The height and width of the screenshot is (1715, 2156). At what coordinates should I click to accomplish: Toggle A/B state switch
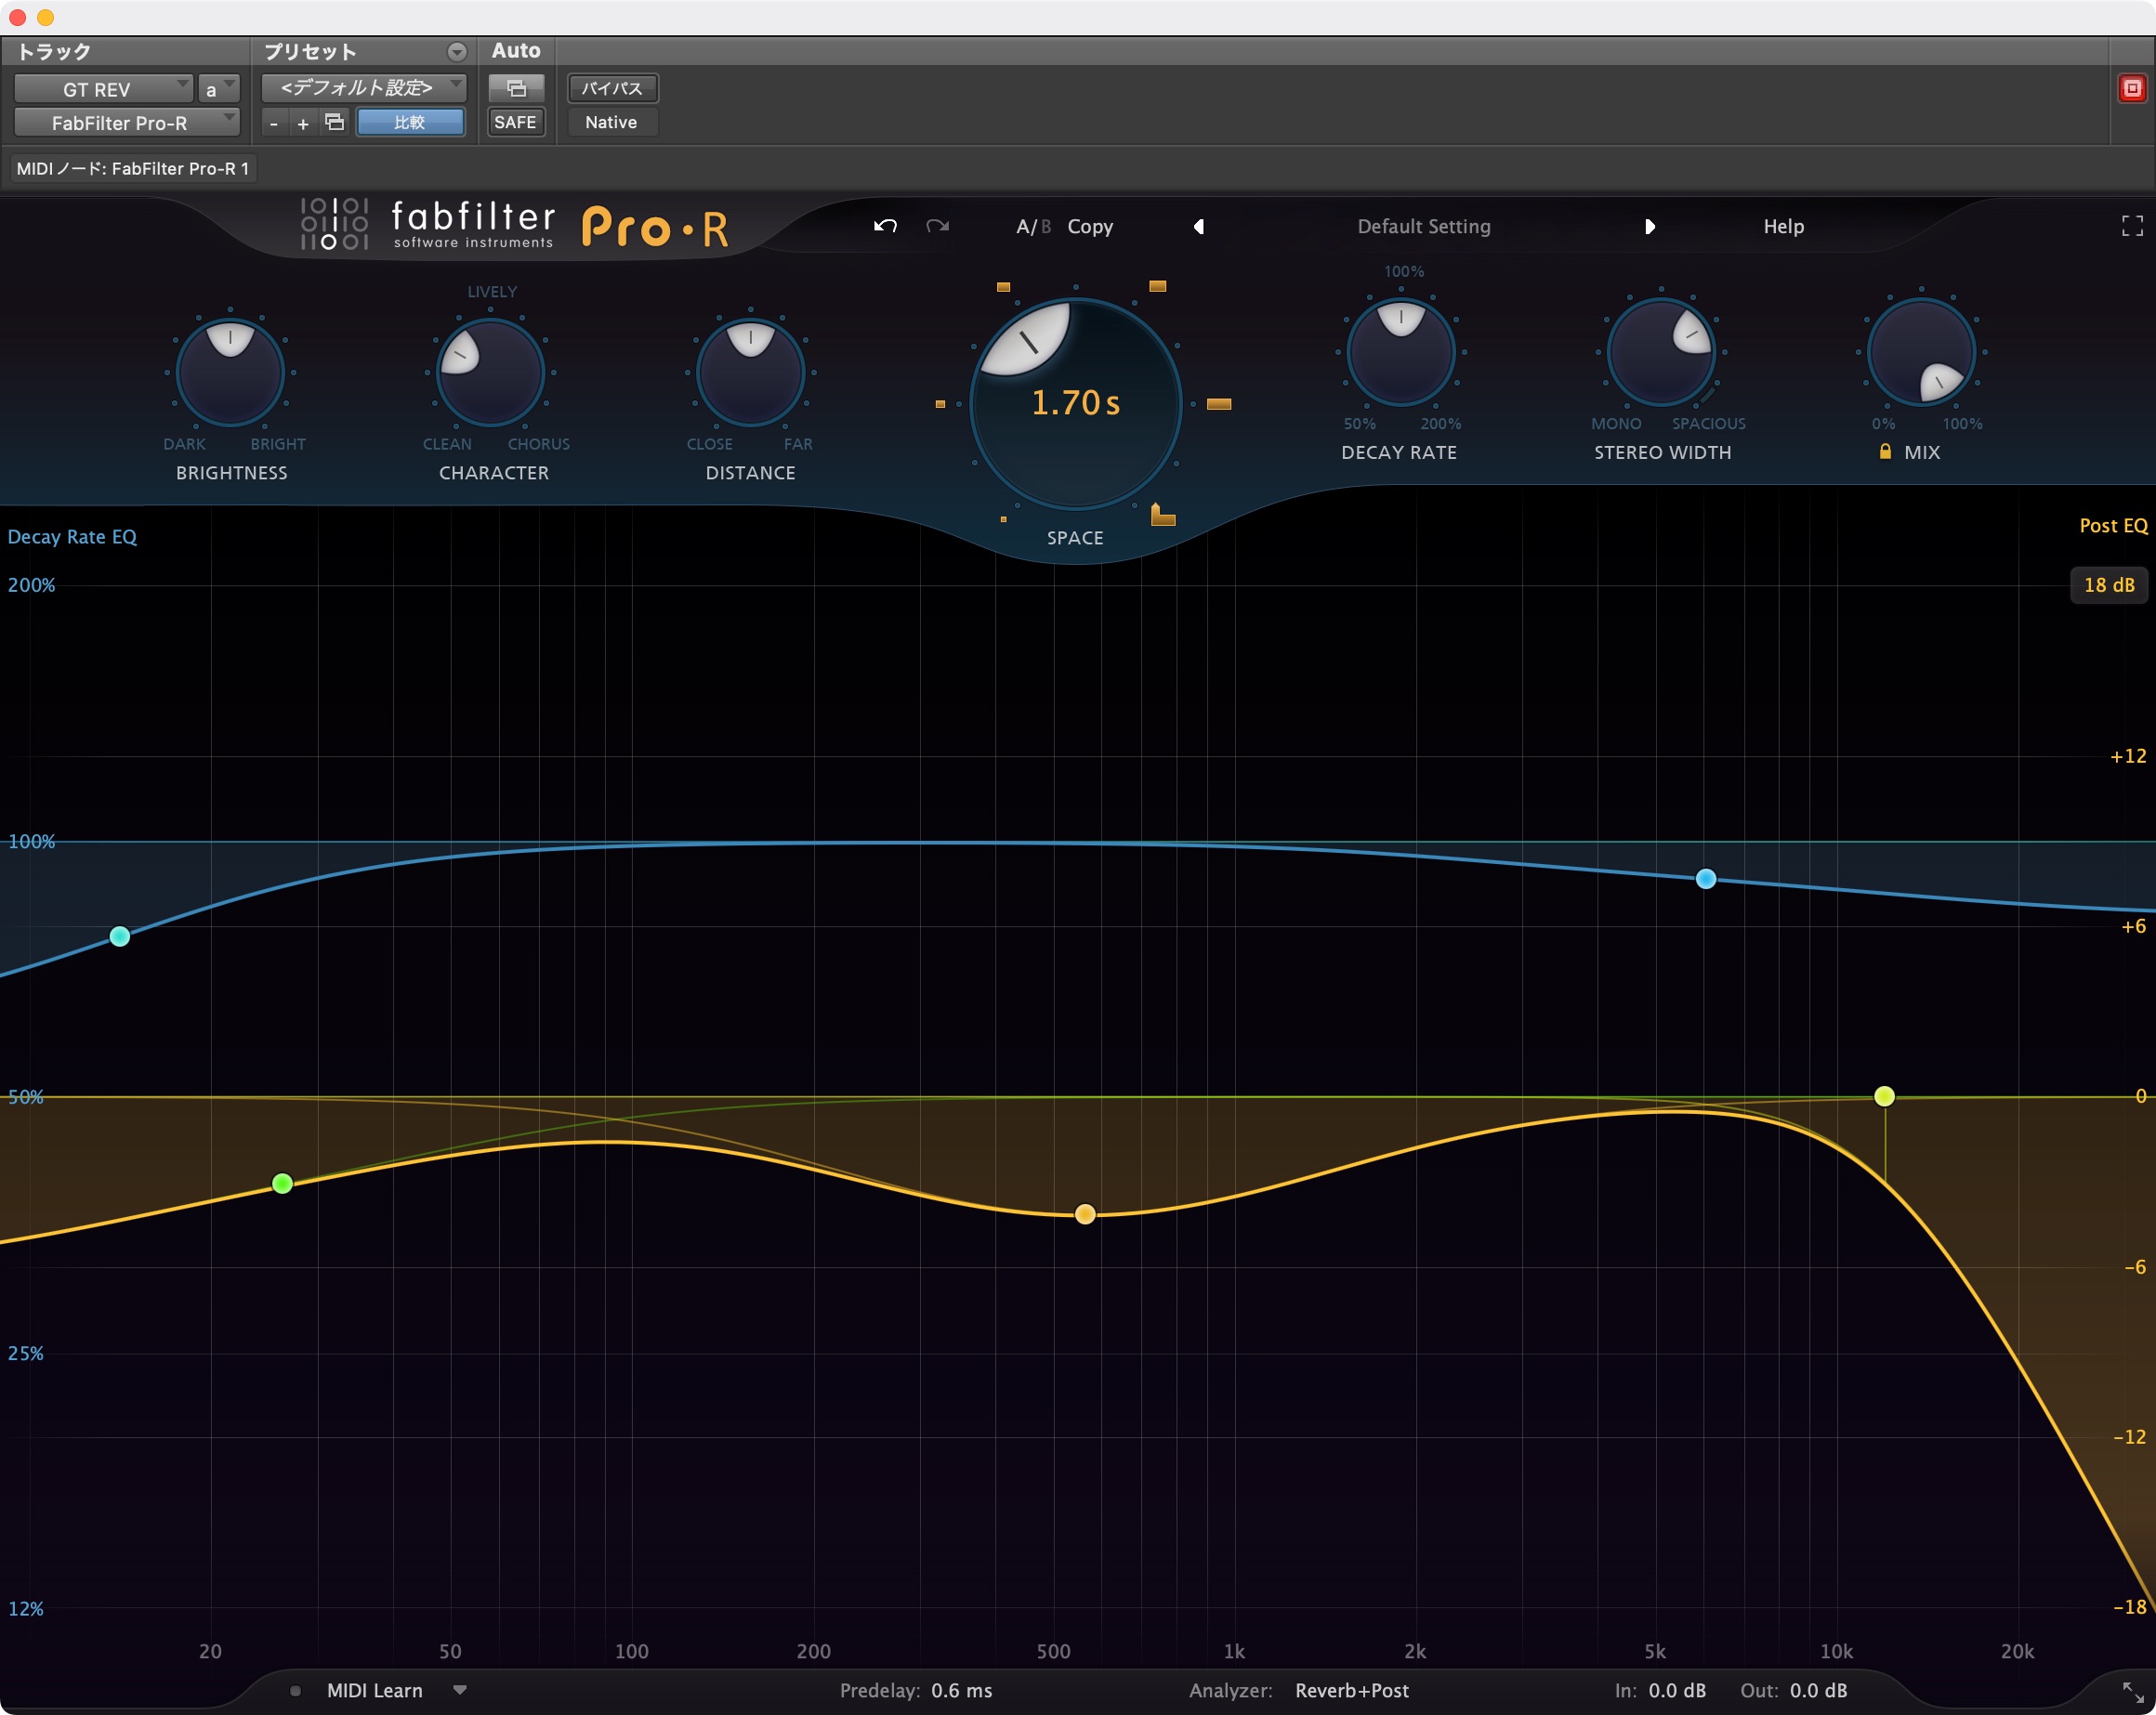pos(1033,227)
